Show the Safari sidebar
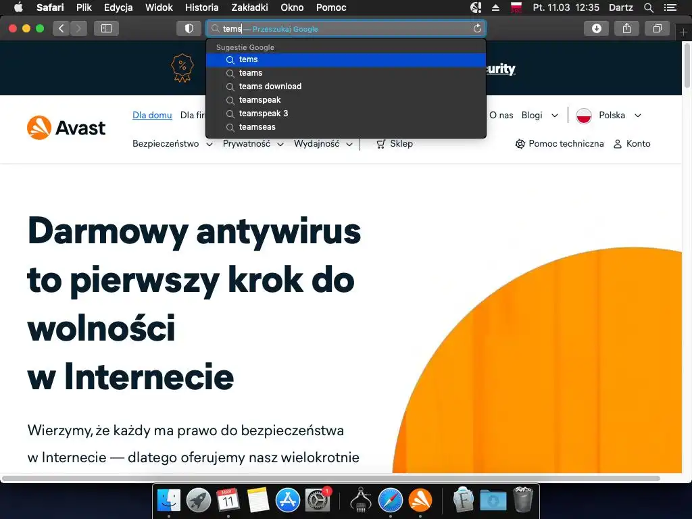The height and width of the screenshot is (519, 692). [x=106, y=28]
